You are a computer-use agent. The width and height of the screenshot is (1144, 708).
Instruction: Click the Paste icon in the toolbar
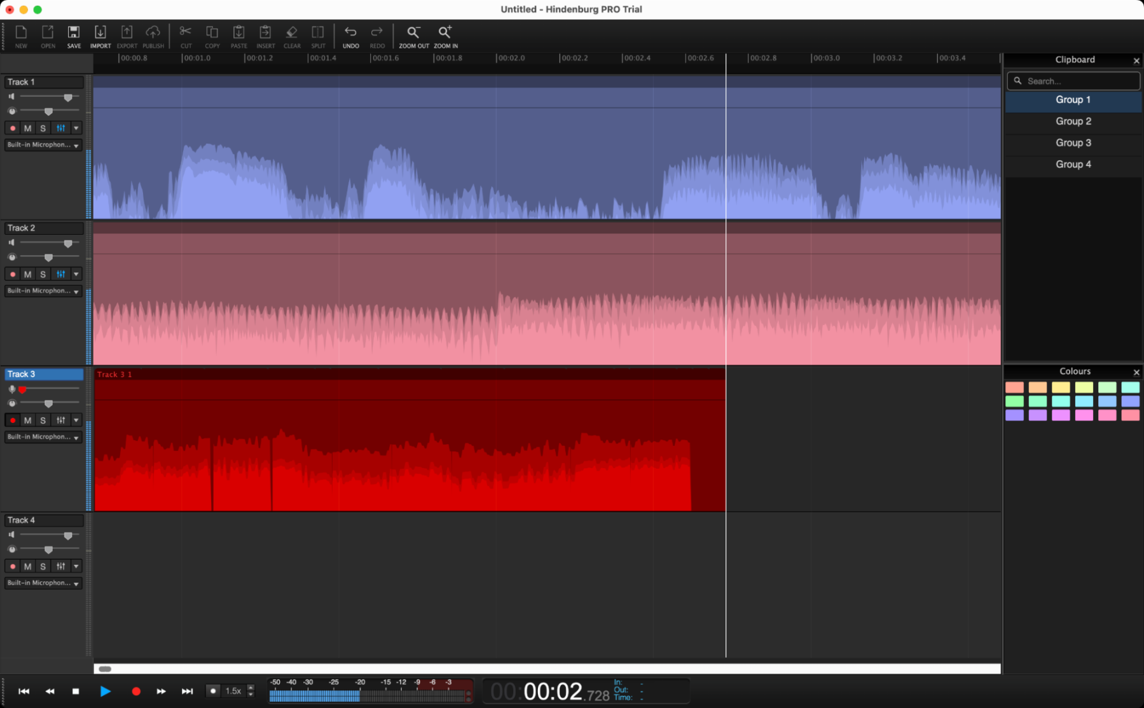tap(238, 36)
